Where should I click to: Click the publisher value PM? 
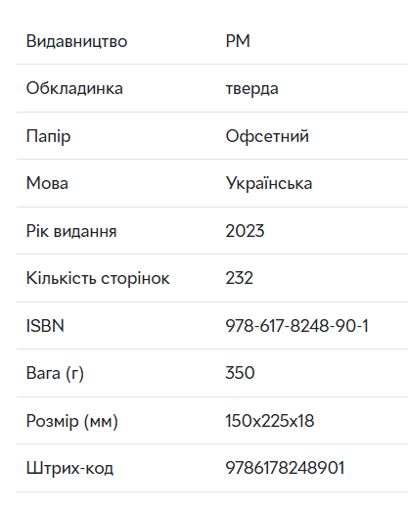pos(238,41)
